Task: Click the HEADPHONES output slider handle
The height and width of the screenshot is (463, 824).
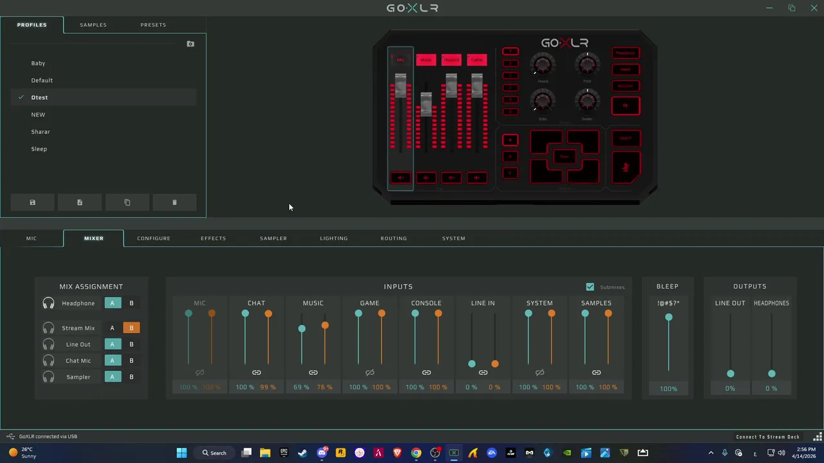Action: 772,374
